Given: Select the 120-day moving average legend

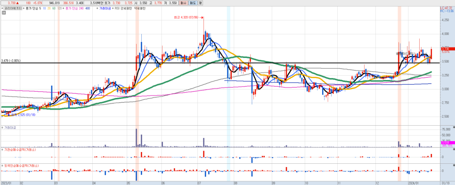Looking at the screenshot, I should point(59,8).
